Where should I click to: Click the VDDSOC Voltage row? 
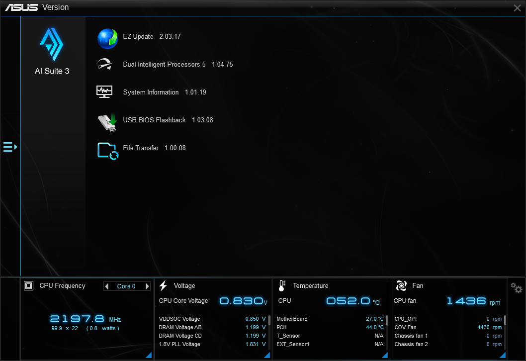tap(212, 319)
